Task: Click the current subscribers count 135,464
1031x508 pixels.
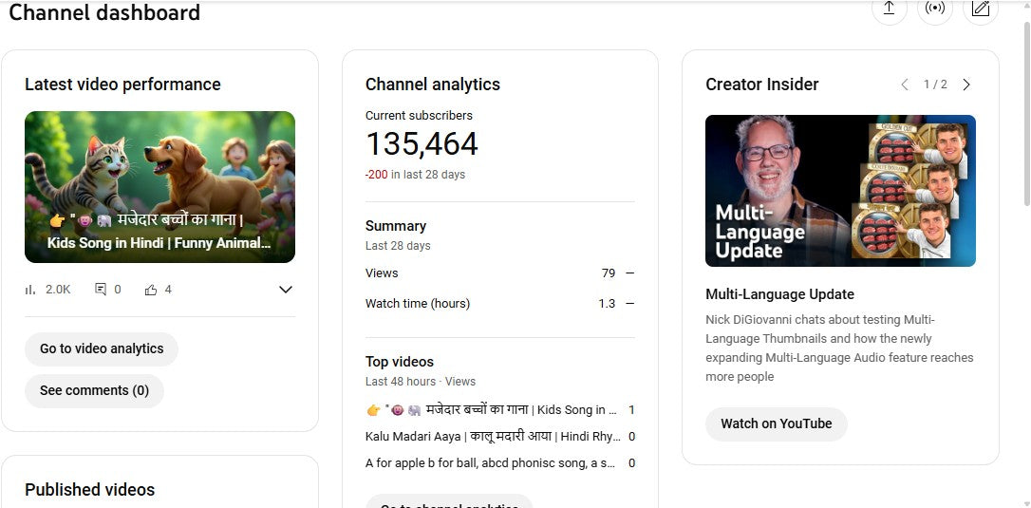Action: 422,144
